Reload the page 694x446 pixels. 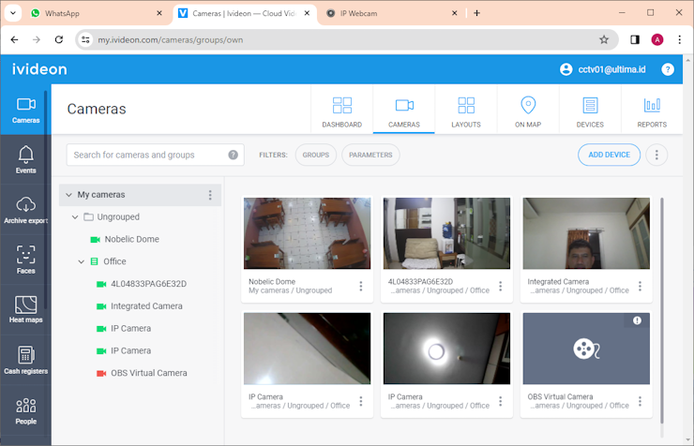(59, 39)
